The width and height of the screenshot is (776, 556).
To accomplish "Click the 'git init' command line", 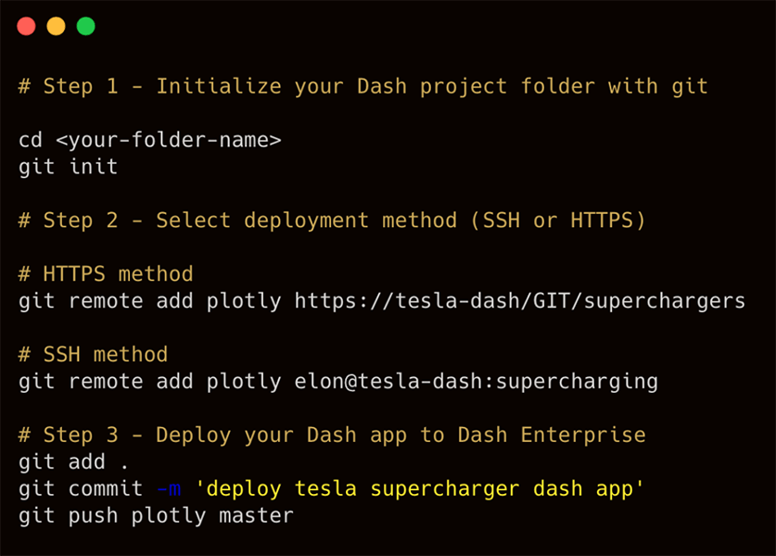I will (x=69, y=167).
